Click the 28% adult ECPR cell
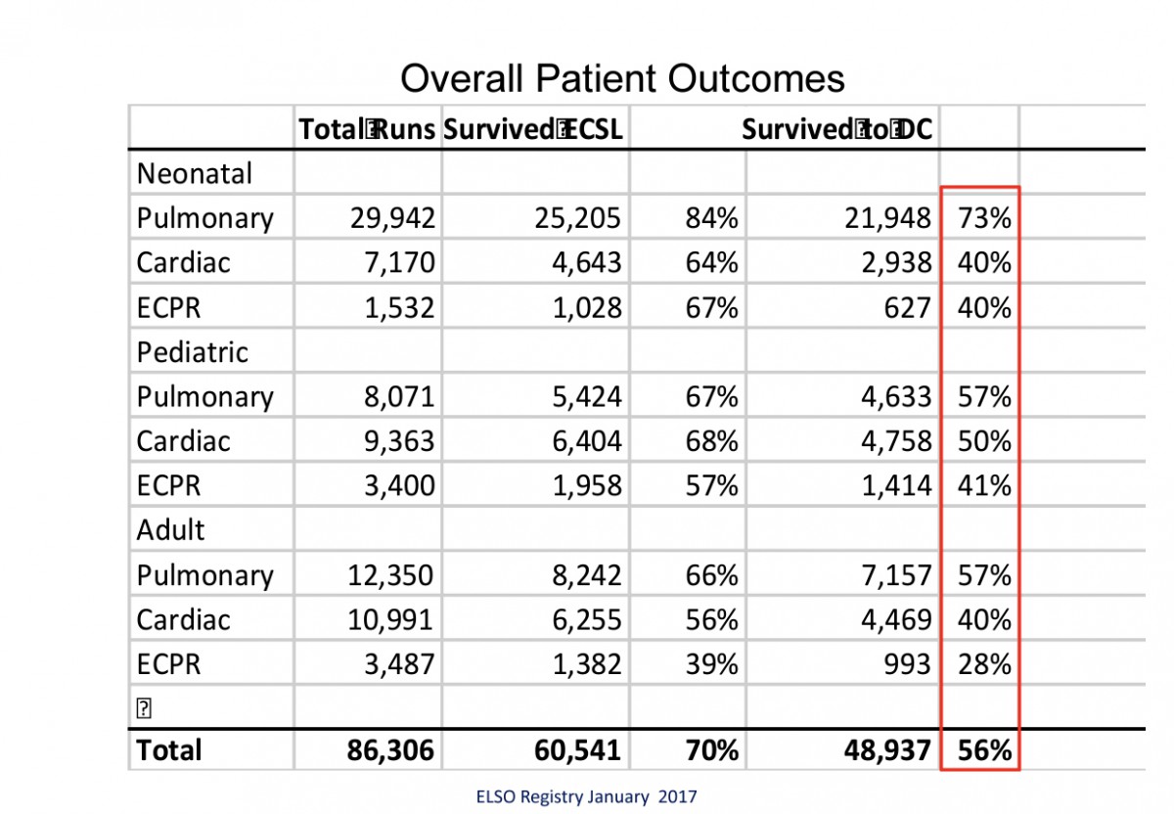 (984, 664)
